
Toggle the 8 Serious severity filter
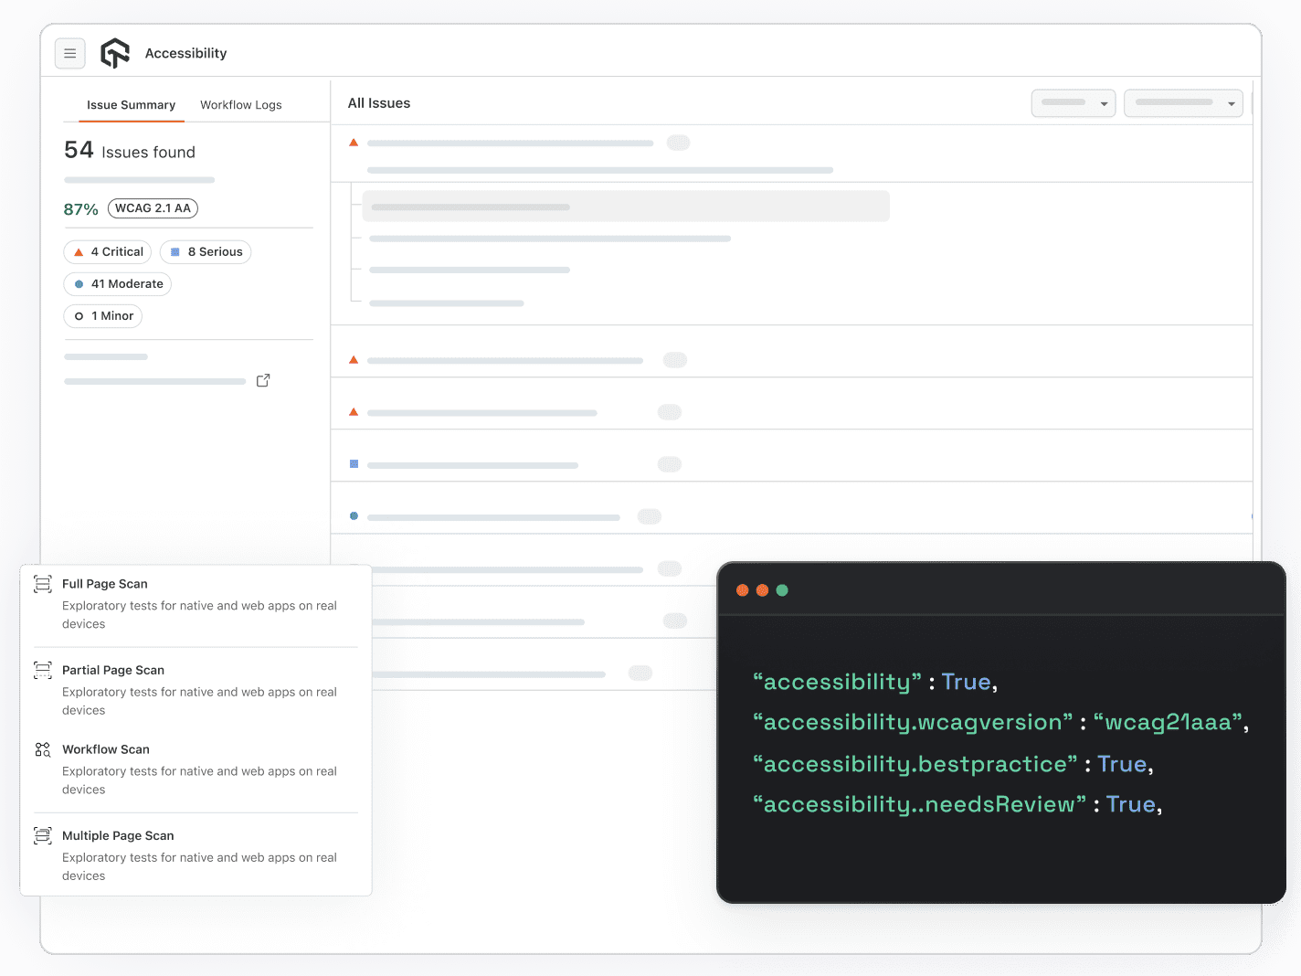click(206, 251)
